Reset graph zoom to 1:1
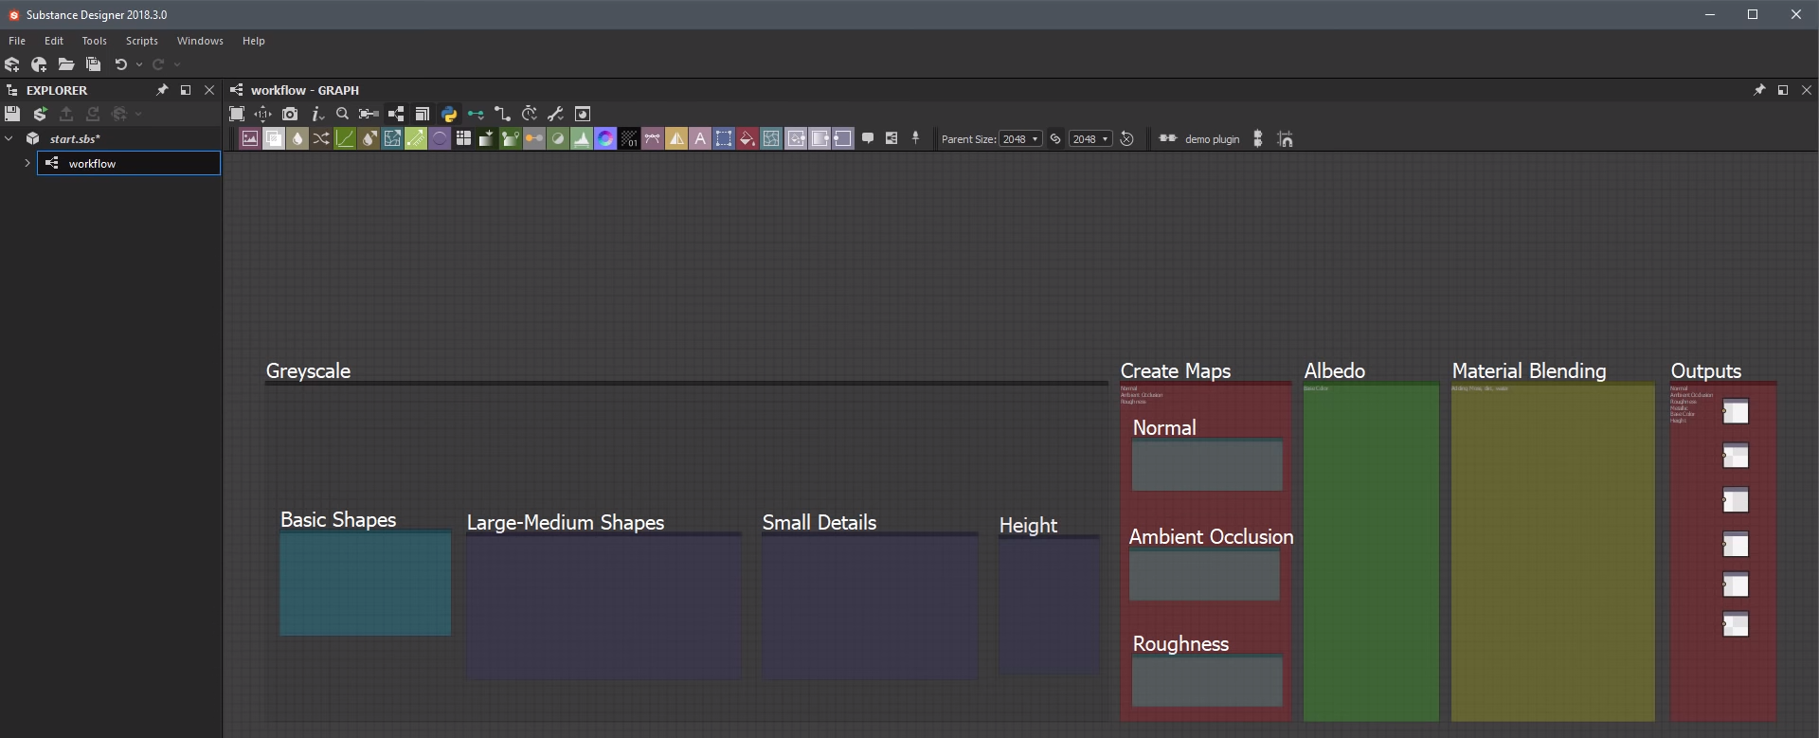This screenshot has width=1819, height=738. tap(263, 114)
